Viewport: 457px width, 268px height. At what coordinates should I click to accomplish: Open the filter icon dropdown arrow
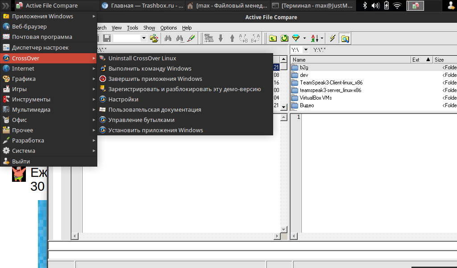tap(304, 38)
